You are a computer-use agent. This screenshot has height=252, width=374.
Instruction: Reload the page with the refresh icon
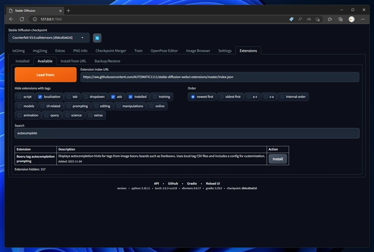22,19
